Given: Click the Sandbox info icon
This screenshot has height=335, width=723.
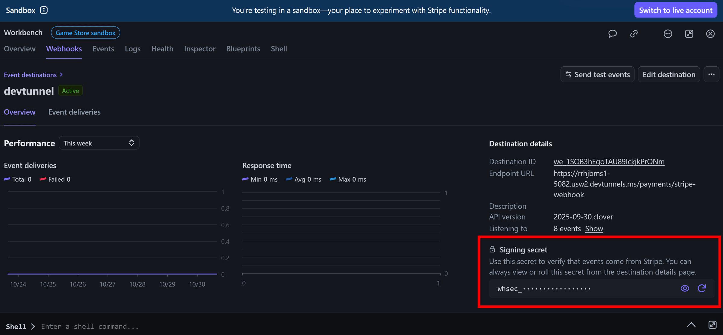Looking at the screenshot, I should click(44, 10).
